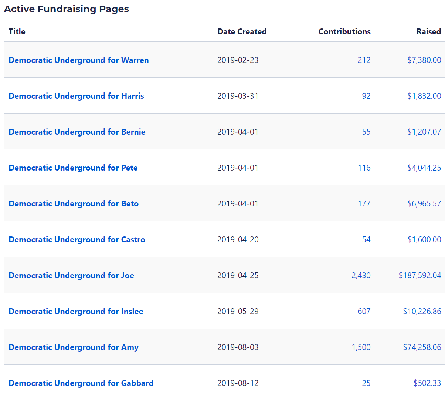Open Democratic Underground for Harris page
The height and width of the screenshot is (404, 445).
click(76, 96)
